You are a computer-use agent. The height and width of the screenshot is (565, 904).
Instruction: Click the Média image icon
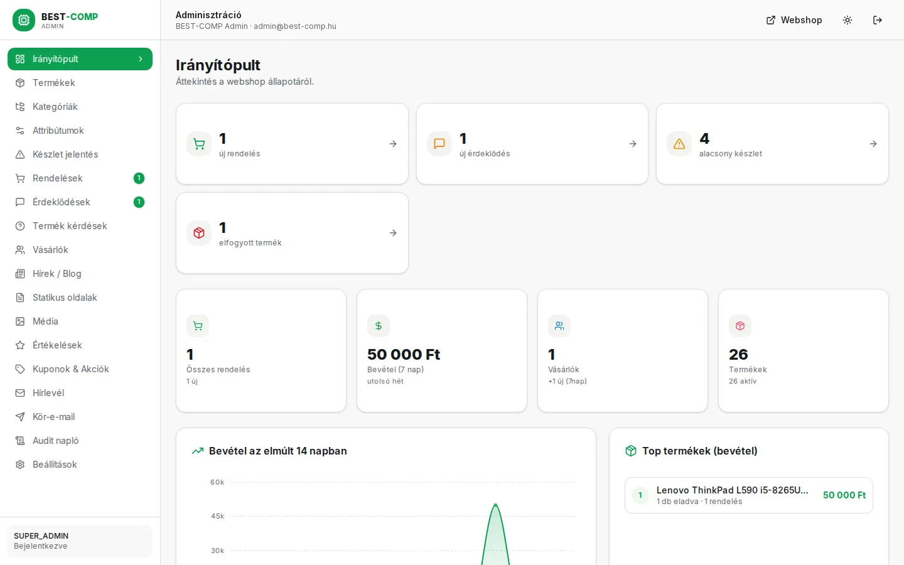20,321
